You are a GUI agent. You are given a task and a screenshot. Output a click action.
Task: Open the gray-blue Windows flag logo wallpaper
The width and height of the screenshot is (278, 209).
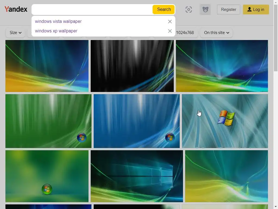[x=225, y=121]
